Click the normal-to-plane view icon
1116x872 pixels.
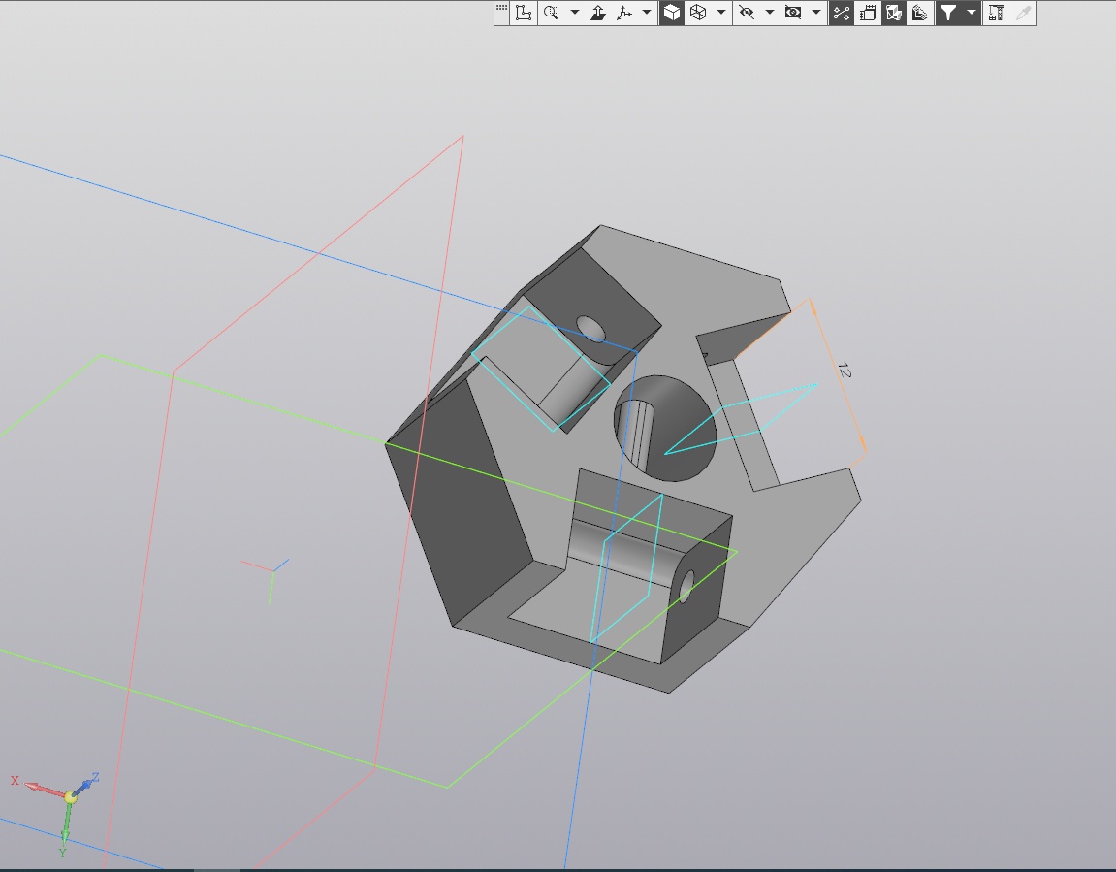click(598, 13)
